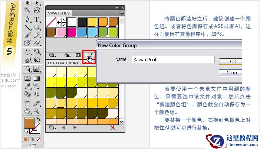The height and width of the screenshot is (149, 260).
Task: Pick the magenta swatch in Swatches panel
Action: pyautogui.click(x=72, y=32)
